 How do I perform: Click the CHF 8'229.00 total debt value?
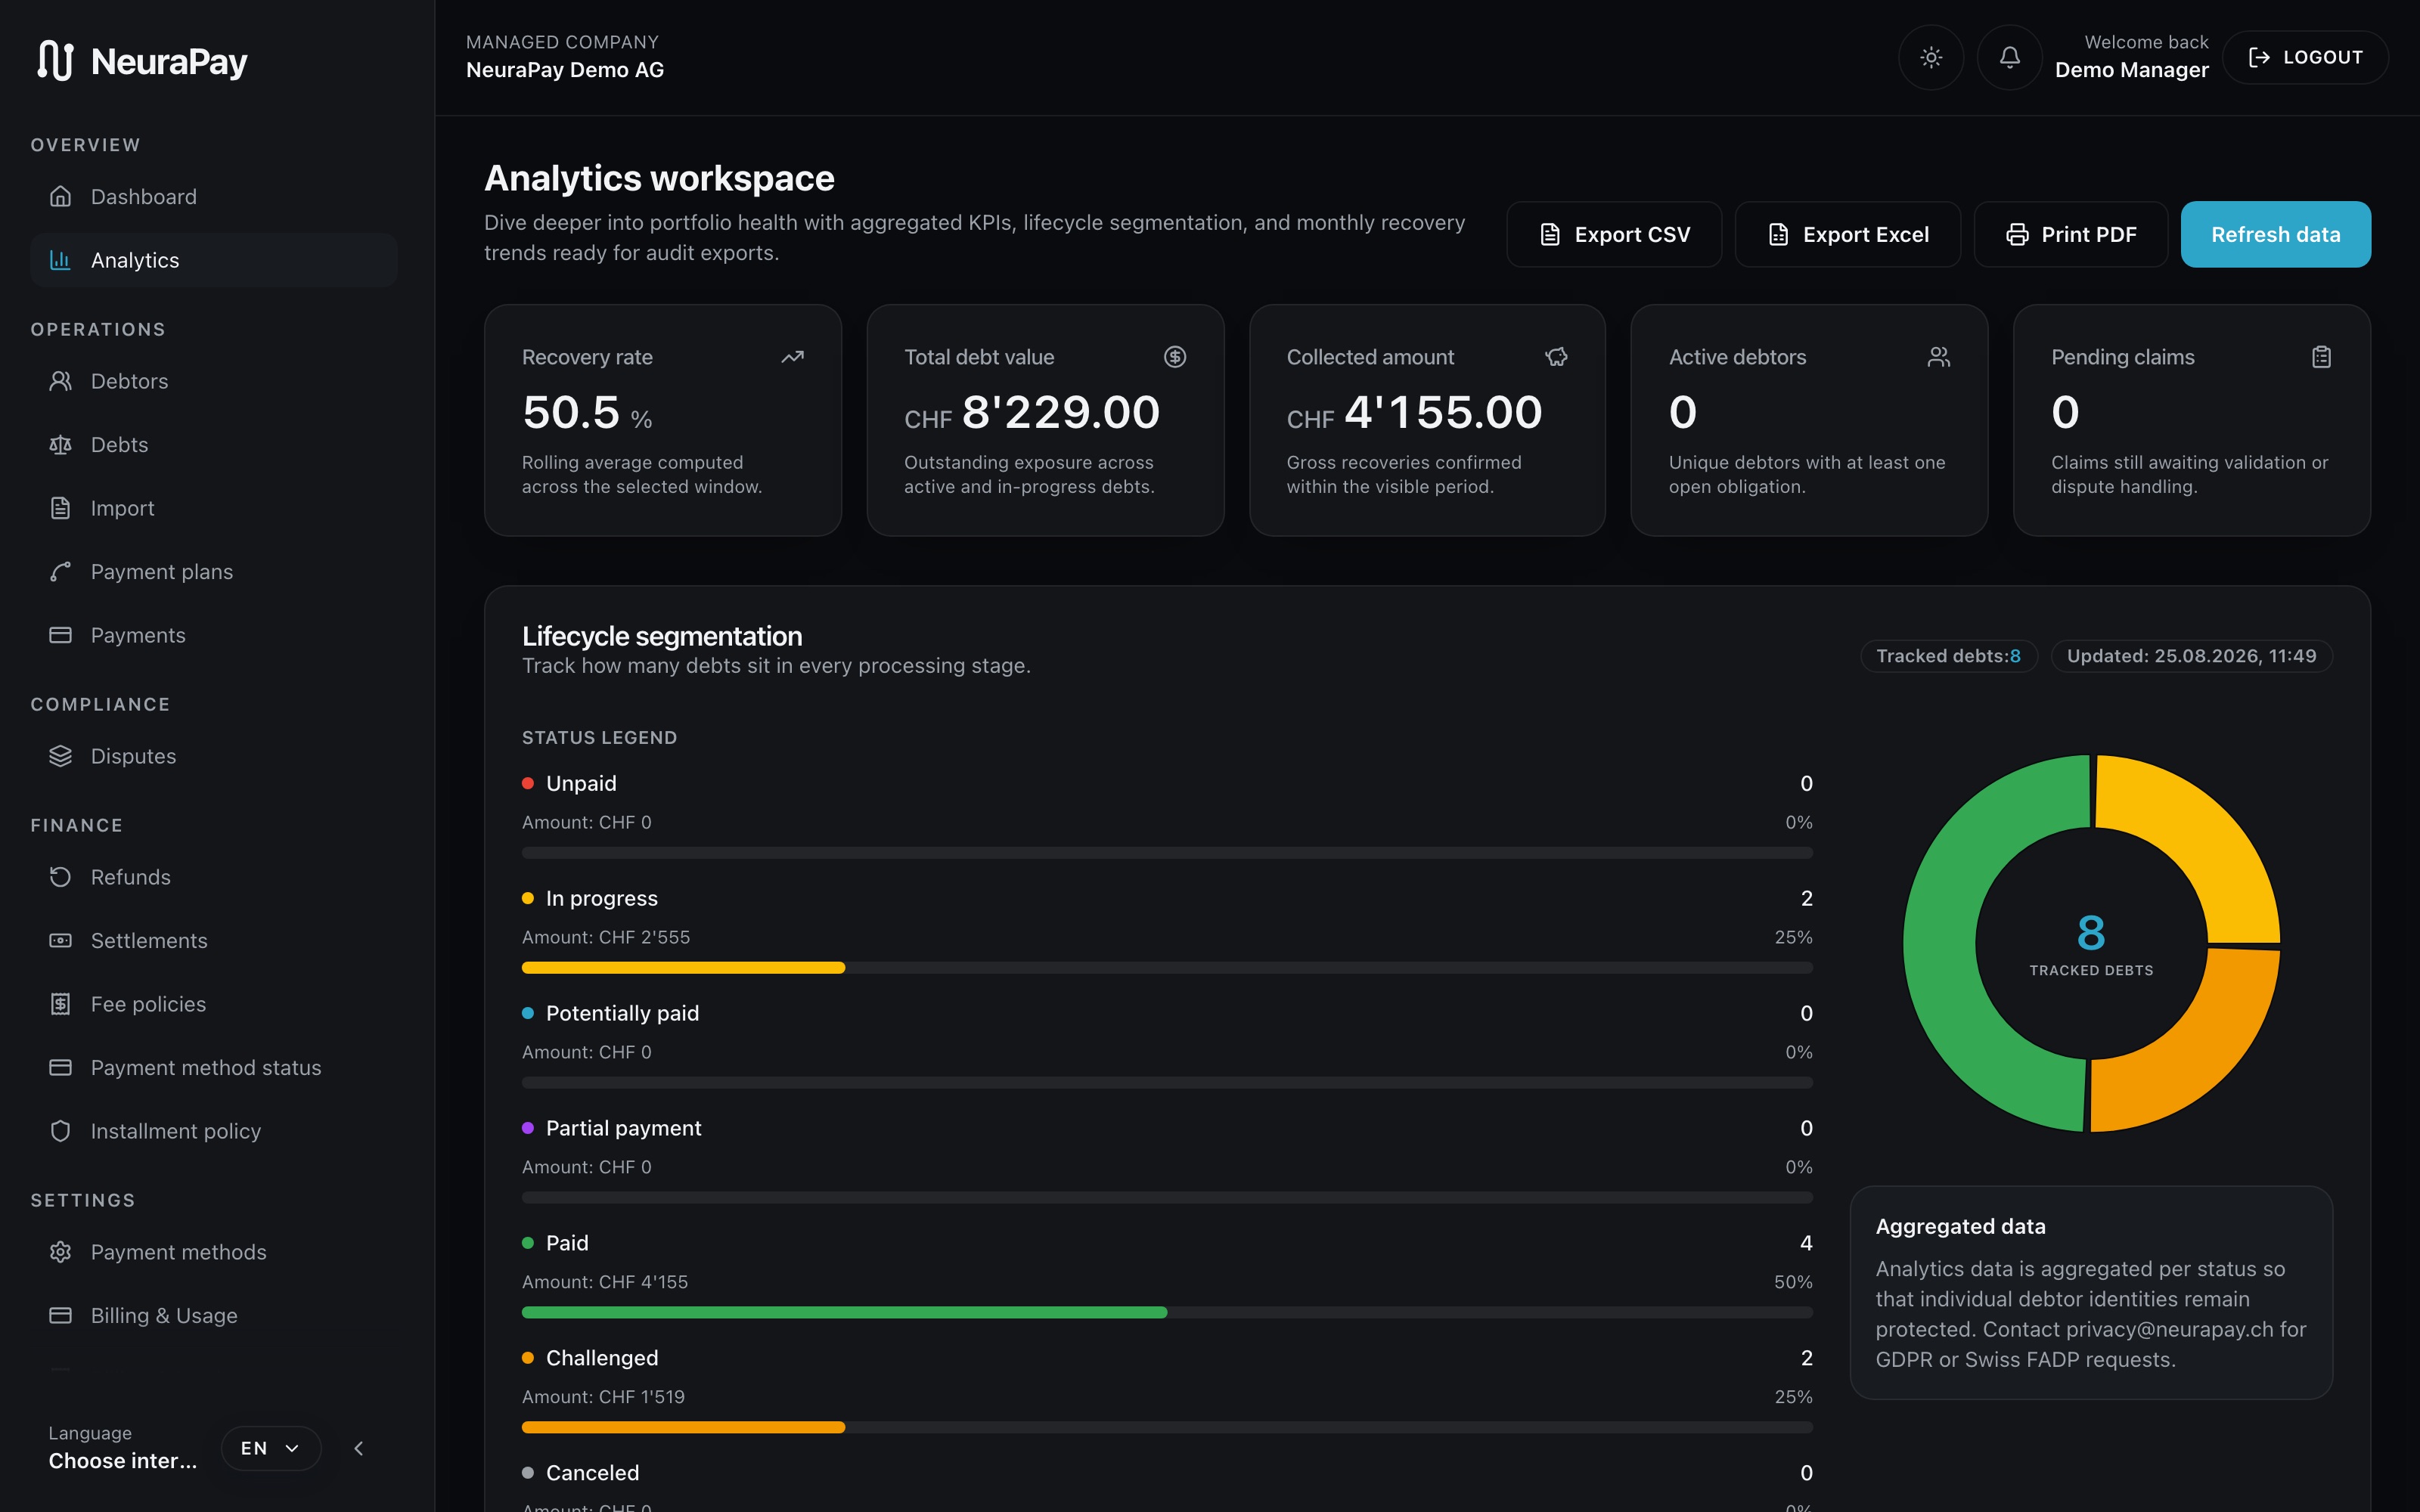pyautogui.click(x=1032, y=412)
